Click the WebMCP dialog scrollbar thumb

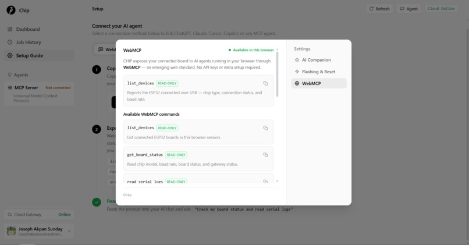click(278, 74)
